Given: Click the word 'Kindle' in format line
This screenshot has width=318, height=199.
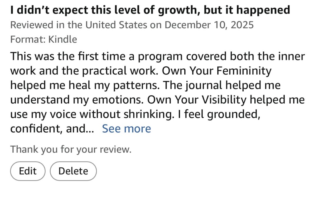Looking at the screenshot, I should [x=62, y=39].
